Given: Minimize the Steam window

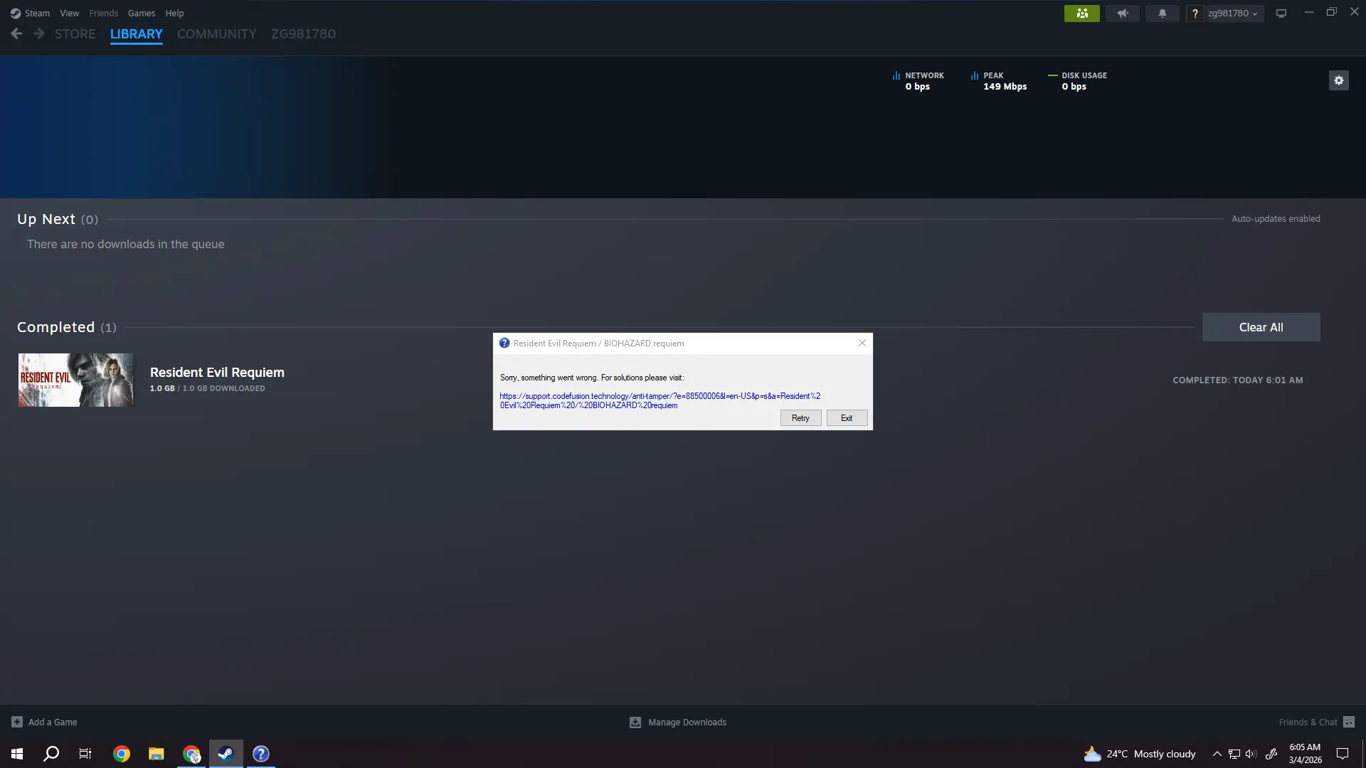Looking at the screenshot, I should [x=1308, y=12].
